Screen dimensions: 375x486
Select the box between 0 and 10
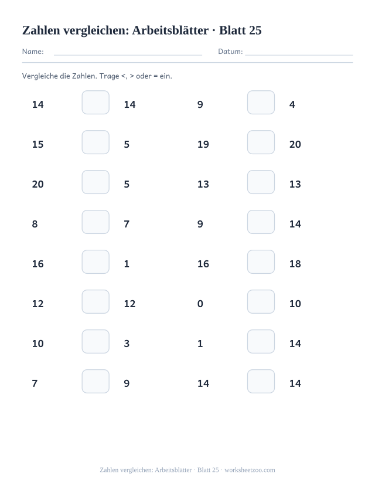click(x=261, y=301)
